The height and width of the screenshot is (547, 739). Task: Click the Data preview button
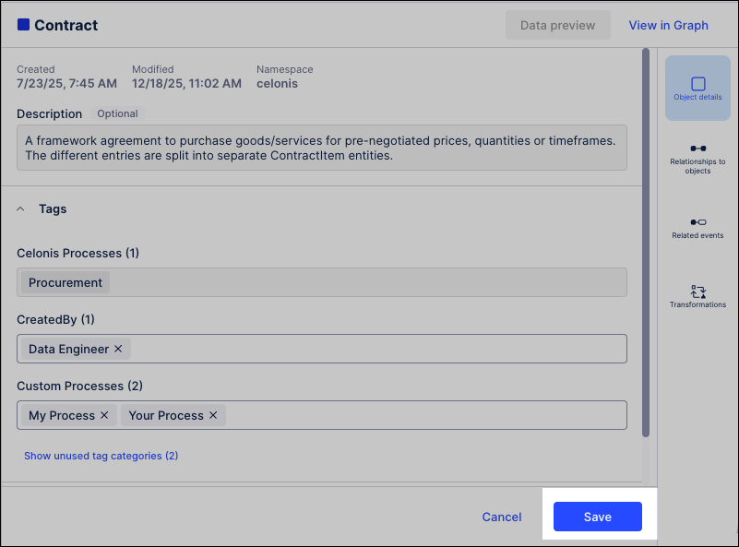click(x=557, y=25)
